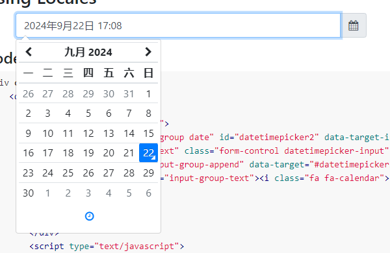390x253 pixels.
Task: Choose day 7 in the calendar
Action: pos(129,114)
